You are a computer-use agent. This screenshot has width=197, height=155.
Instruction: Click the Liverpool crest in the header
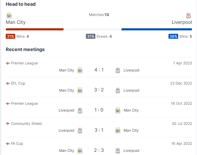pyautogui.click(x=189, y=15)
